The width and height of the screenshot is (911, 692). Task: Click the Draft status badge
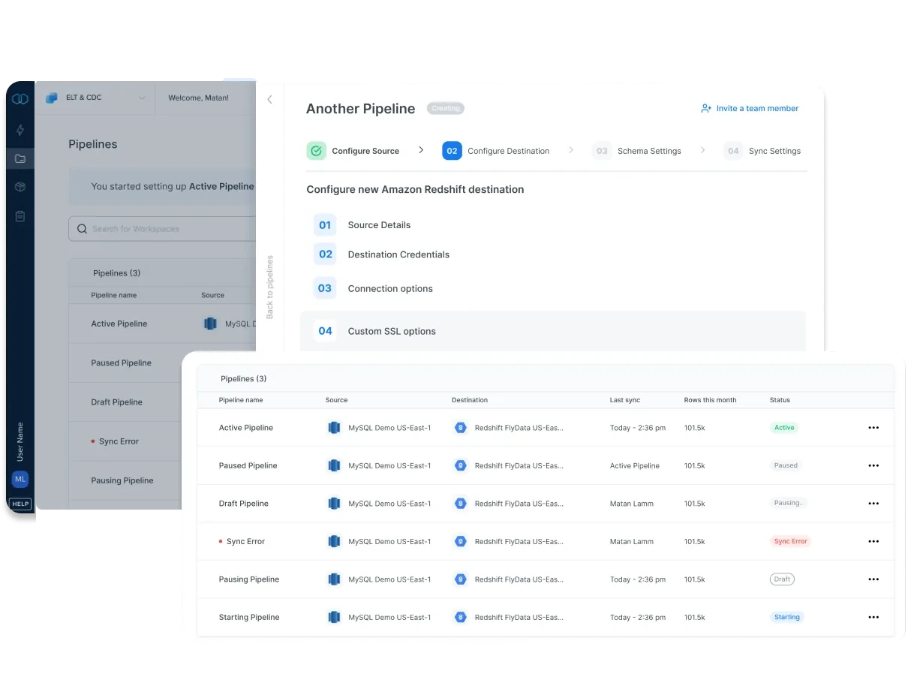pyautogui.click(x=782, y=579)
